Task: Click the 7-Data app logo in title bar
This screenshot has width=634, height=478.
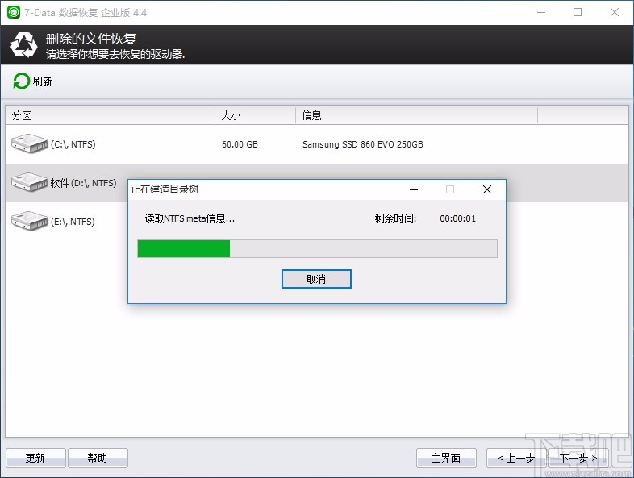Action: tap(14, 12)
